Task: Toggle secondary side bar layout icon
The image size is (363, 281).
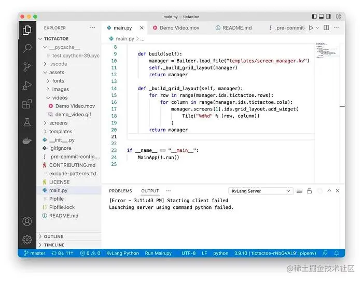Action: point(328,17)
